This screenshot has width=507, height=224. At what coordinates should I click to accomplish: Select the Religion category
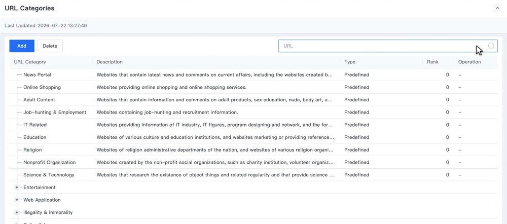point(32,150)
